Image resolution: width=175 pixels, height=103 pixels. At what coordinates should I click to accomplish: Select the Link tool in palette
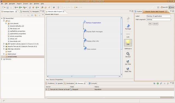[128, 36]
